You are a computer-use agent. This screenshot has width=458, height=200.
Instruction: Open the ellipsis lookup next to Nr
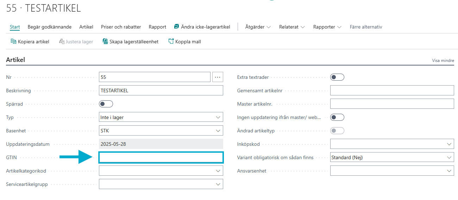[218, 77]
